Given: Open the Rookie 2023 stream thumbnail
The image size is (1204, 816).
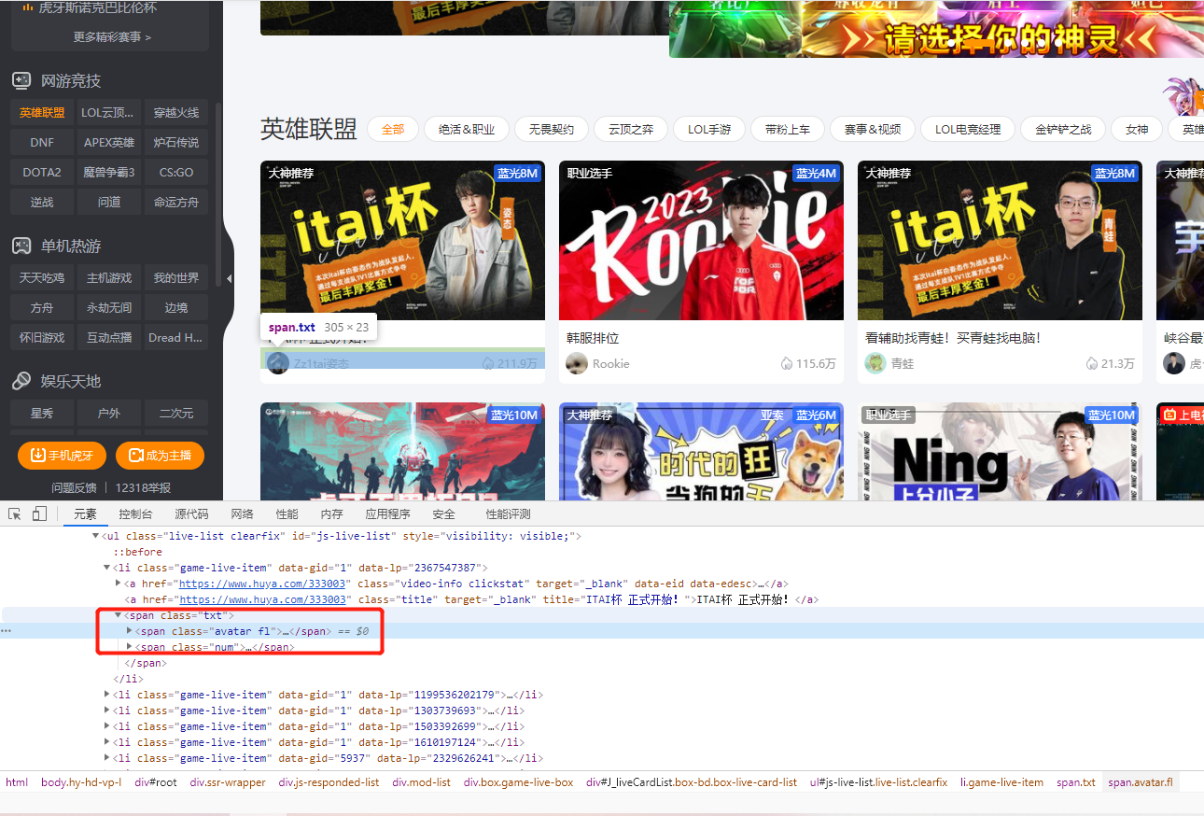Looking at the screenshot, I should click(701, 241).
